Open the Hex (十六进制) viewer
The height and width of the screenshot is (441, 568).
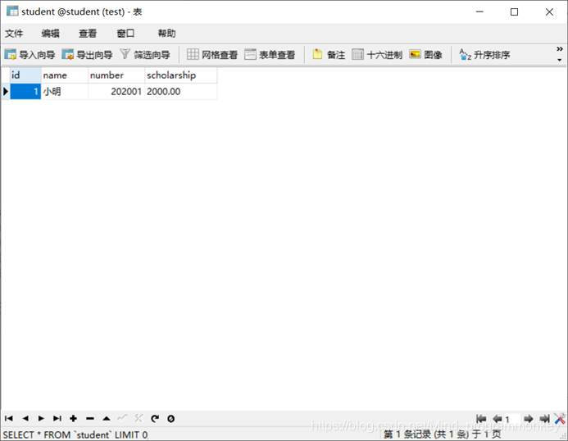coord(377,55)
